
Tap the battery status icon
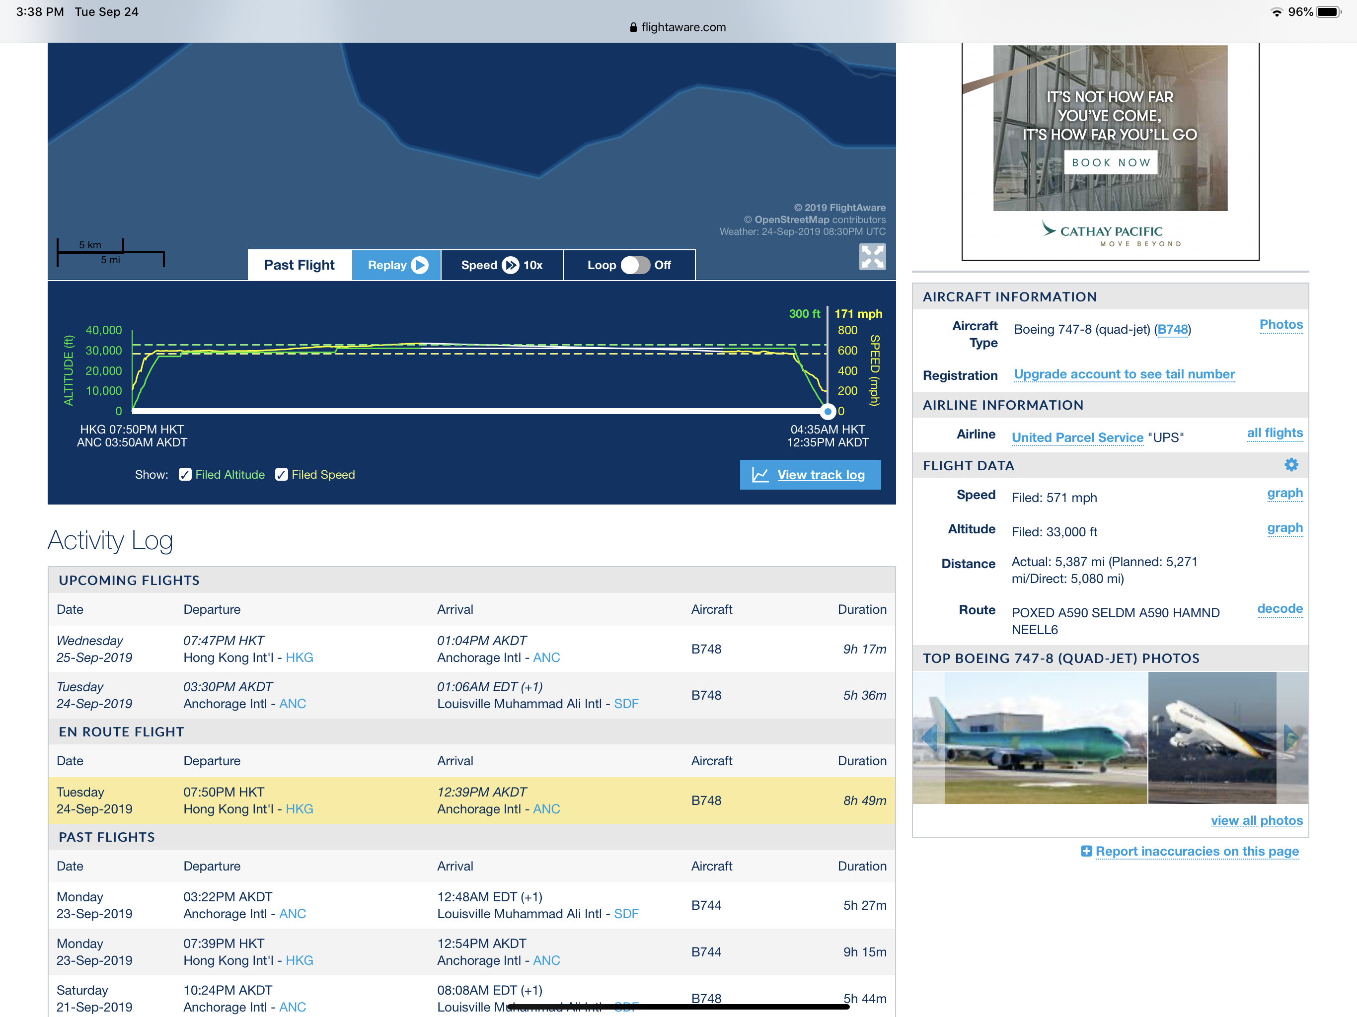[x=1328, y=12]
